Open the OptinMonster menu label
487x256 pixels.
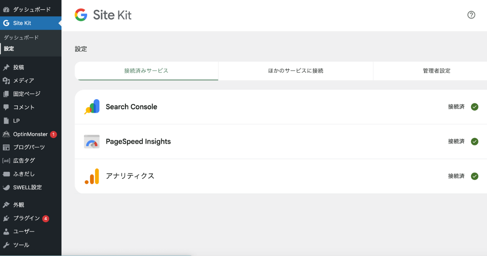tap(30, 134)
